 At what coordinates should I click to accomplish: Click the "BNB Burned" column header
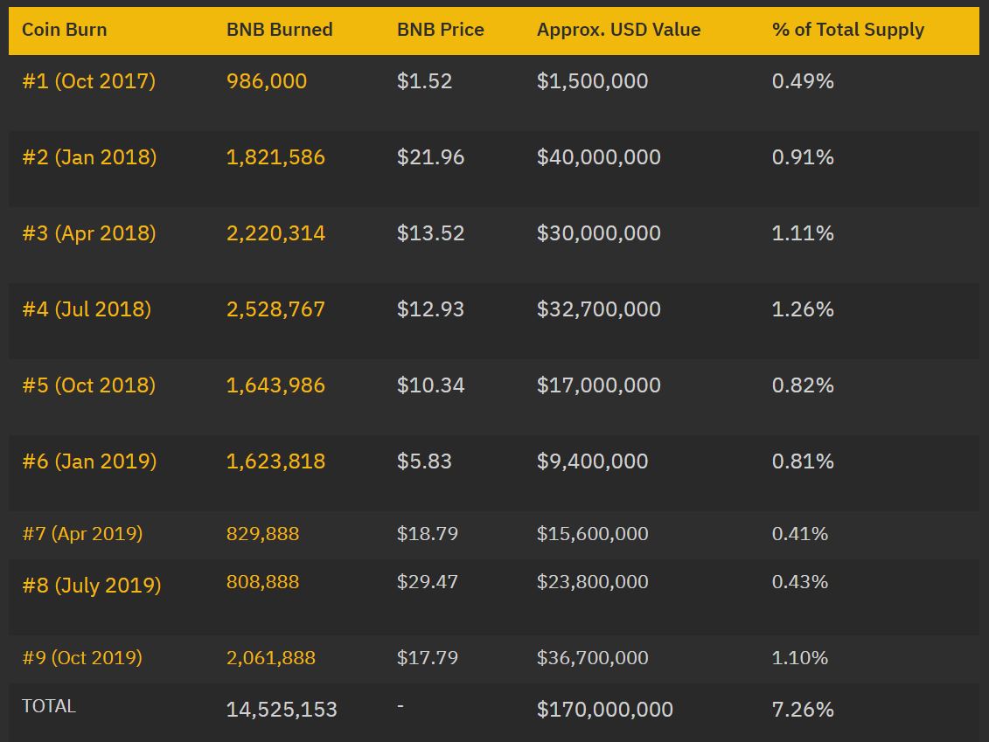pos(279,30)
